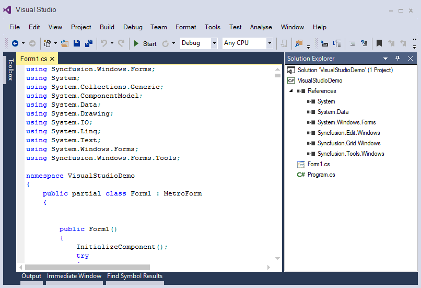The height and width of the screenshot is (288, 421).
Task: Open the toolbar options arrow after Find in Files
Action: (309, 47)
